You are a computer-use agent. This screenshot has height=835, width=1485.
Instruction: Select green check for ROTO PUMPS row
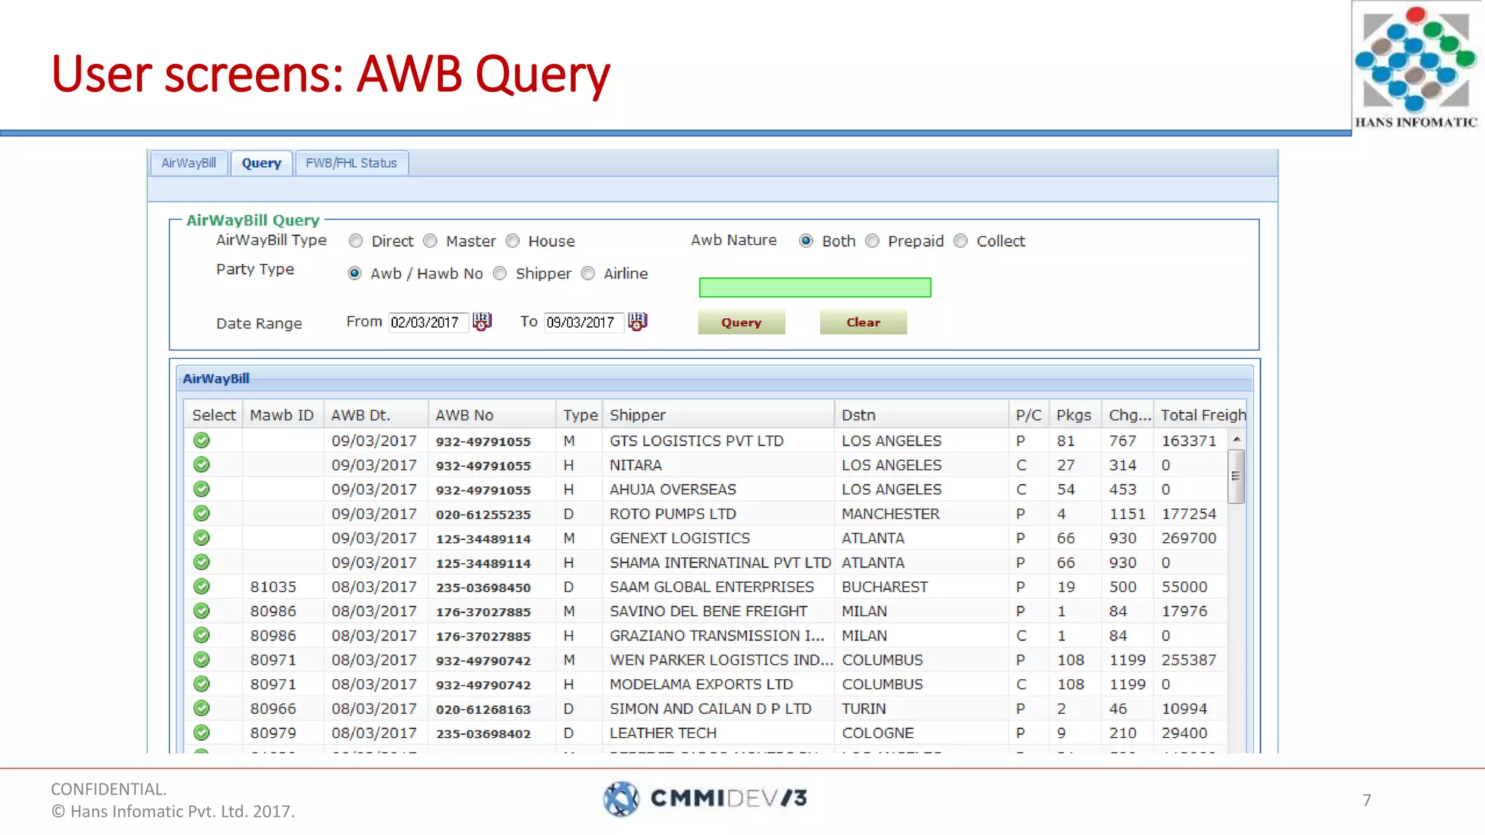pos(202,514)
